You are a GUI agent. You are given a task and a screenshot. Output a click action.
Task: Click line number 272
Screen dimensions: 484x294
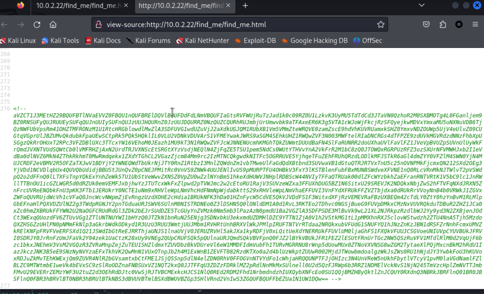pos(5,81)
